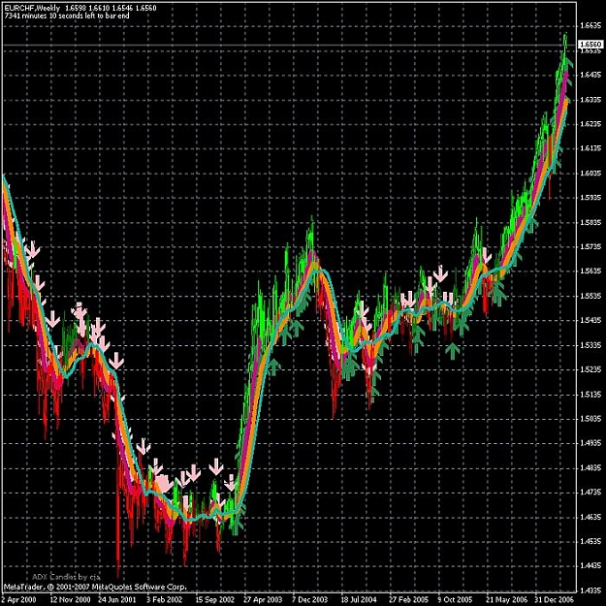Click the 1.5135 price axis label

[590, 395]
